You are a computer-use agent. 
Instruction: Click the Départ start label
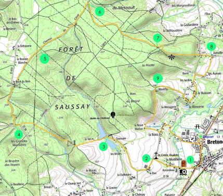point(208,137)
